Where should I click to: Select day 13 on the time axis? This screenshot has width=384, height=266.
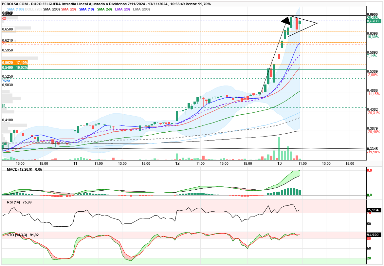tap(280, 163)
